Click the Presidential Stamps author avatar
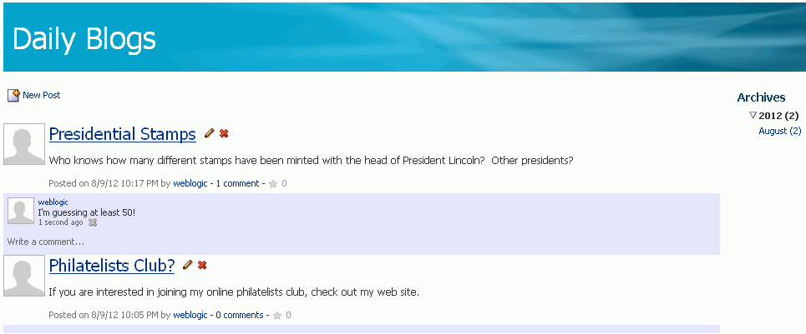The width and height of the screenshot is (806, 334). (x=24, y=144)
